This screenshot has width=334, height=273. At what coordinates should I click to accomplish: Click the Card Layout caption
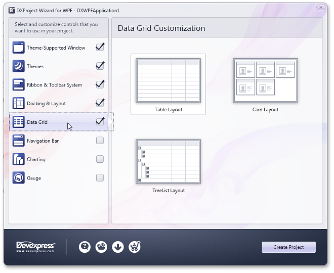[265, 110]
